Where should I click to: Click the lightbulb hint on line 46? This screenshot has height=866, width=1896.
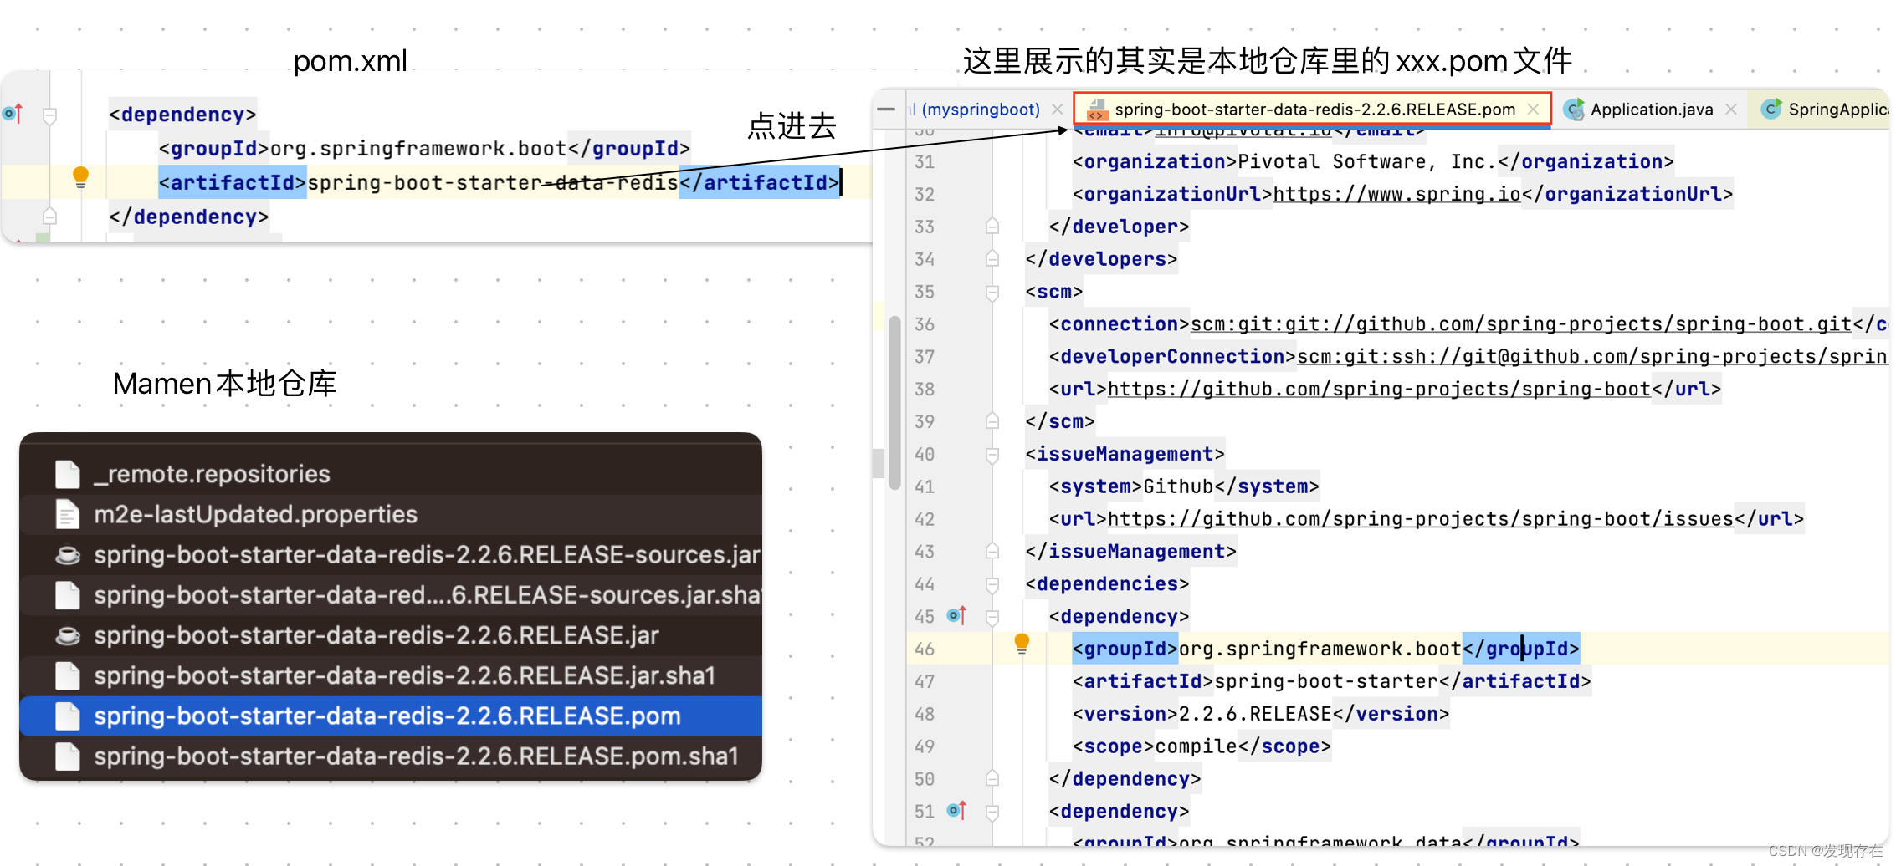click(1022, 644)
